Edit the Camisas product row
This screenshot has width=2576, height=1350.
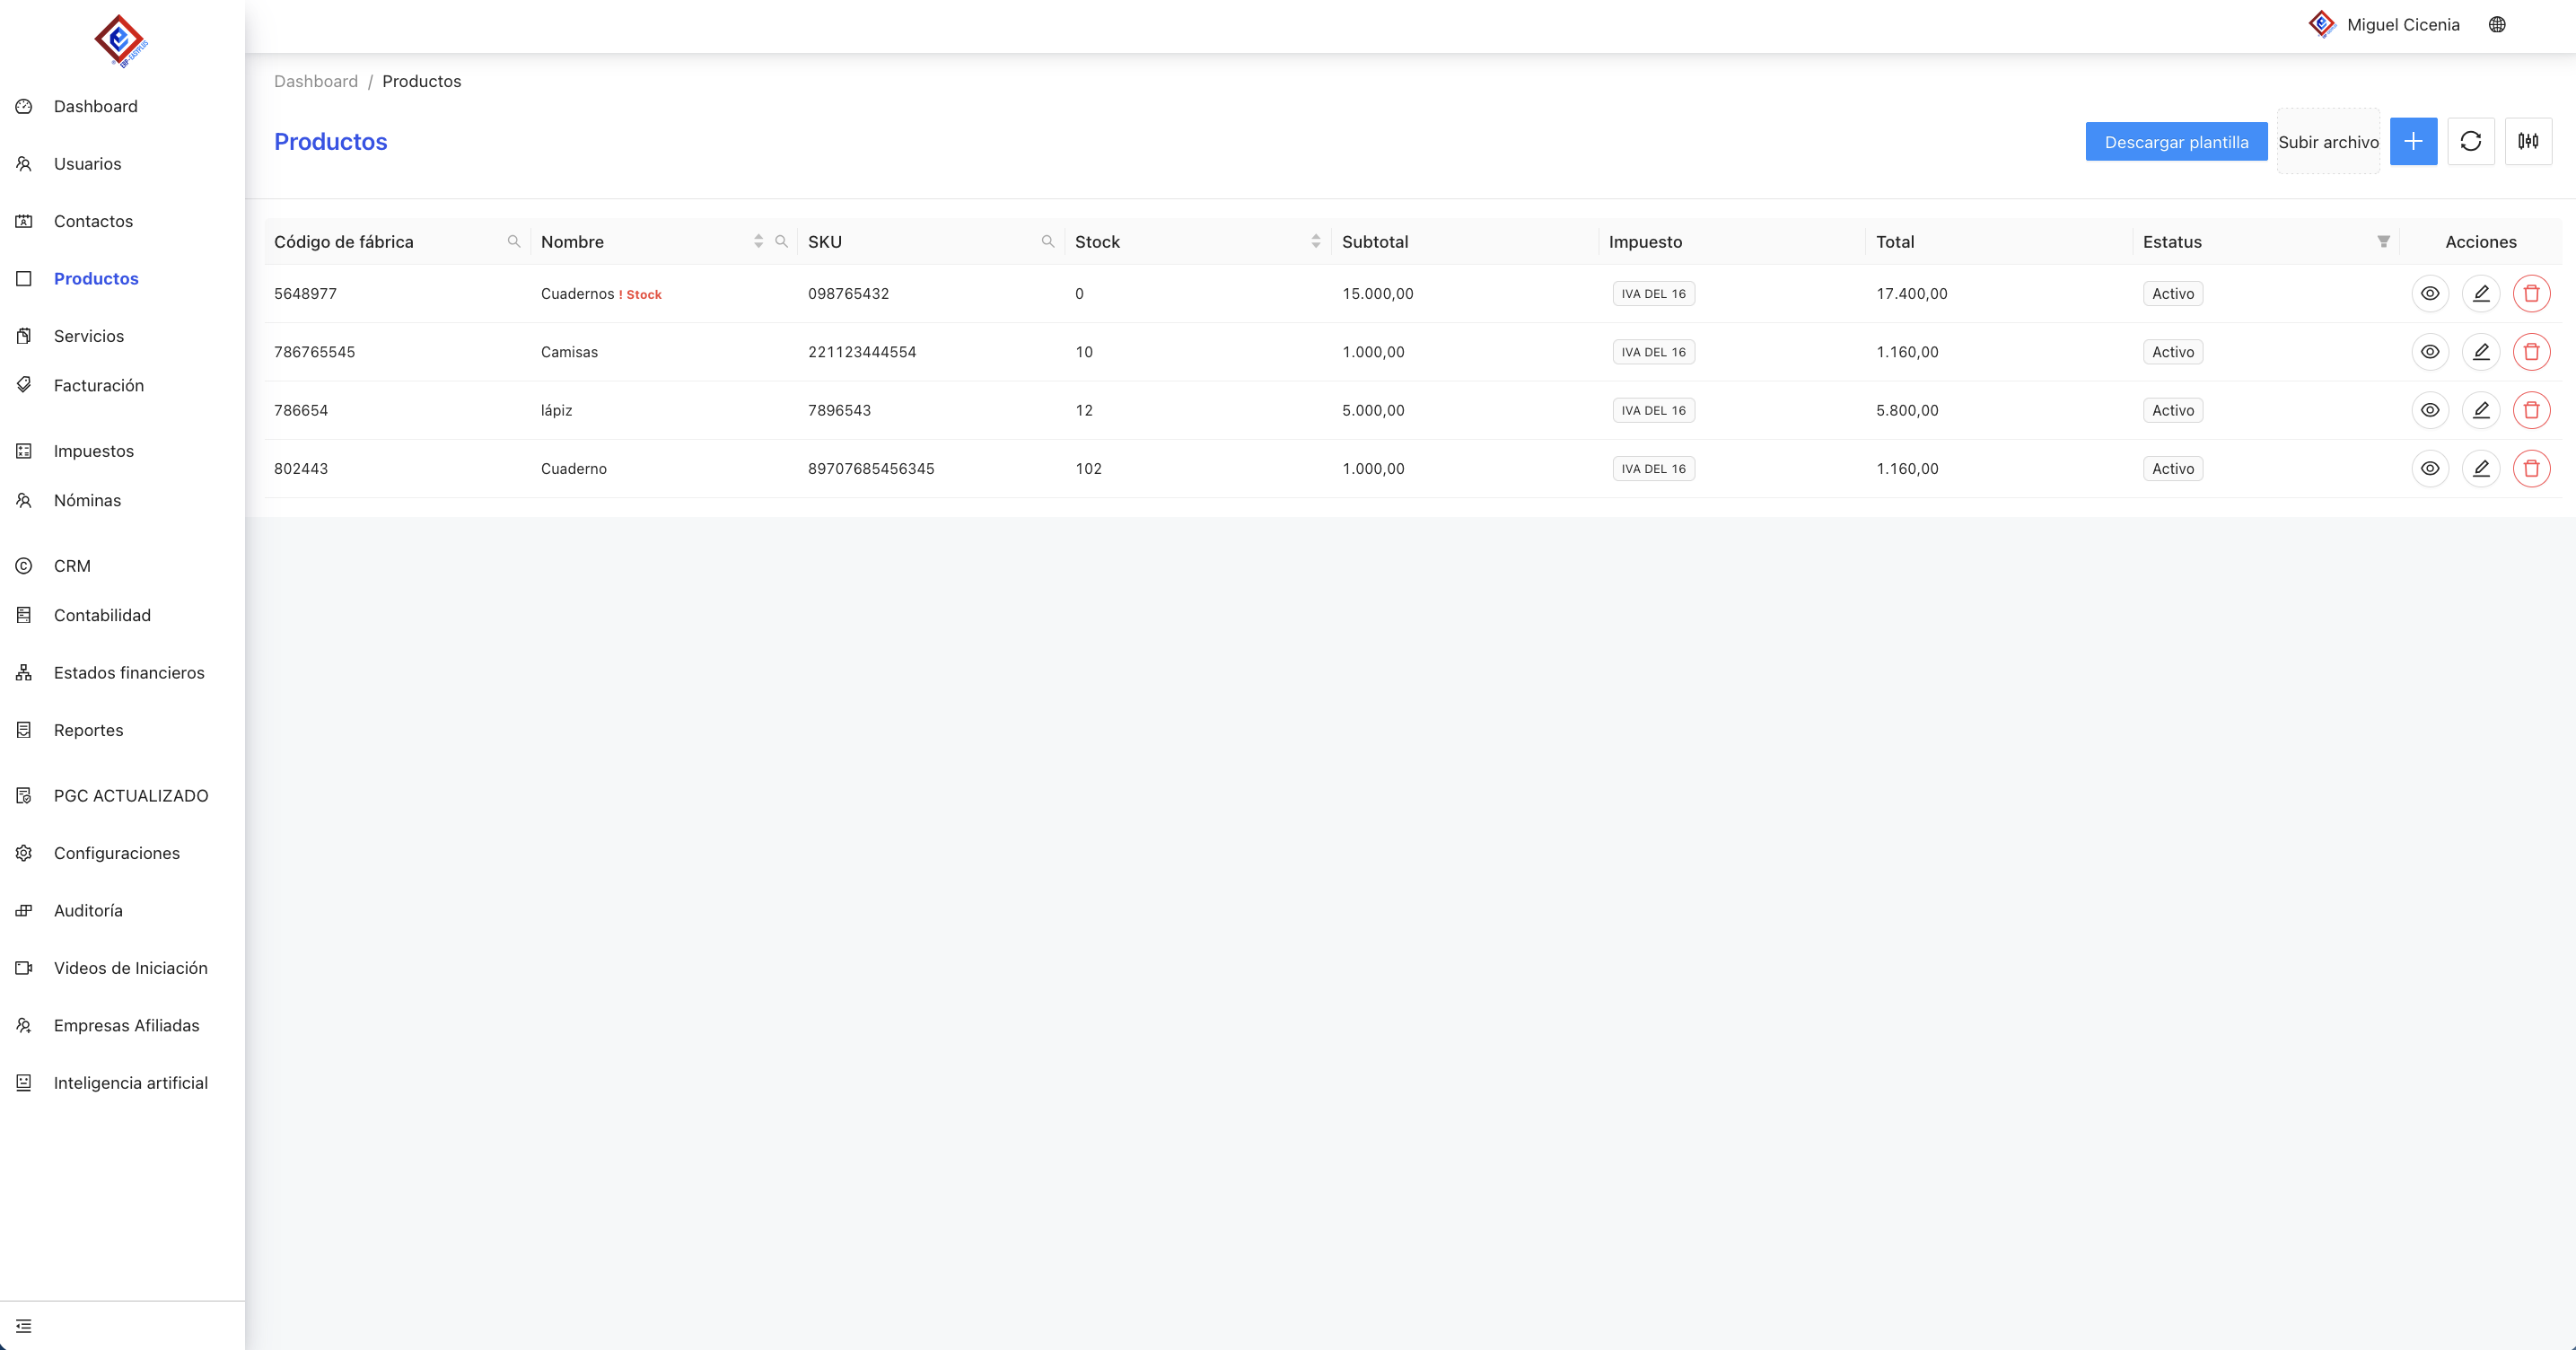(x=2480, y=352)
